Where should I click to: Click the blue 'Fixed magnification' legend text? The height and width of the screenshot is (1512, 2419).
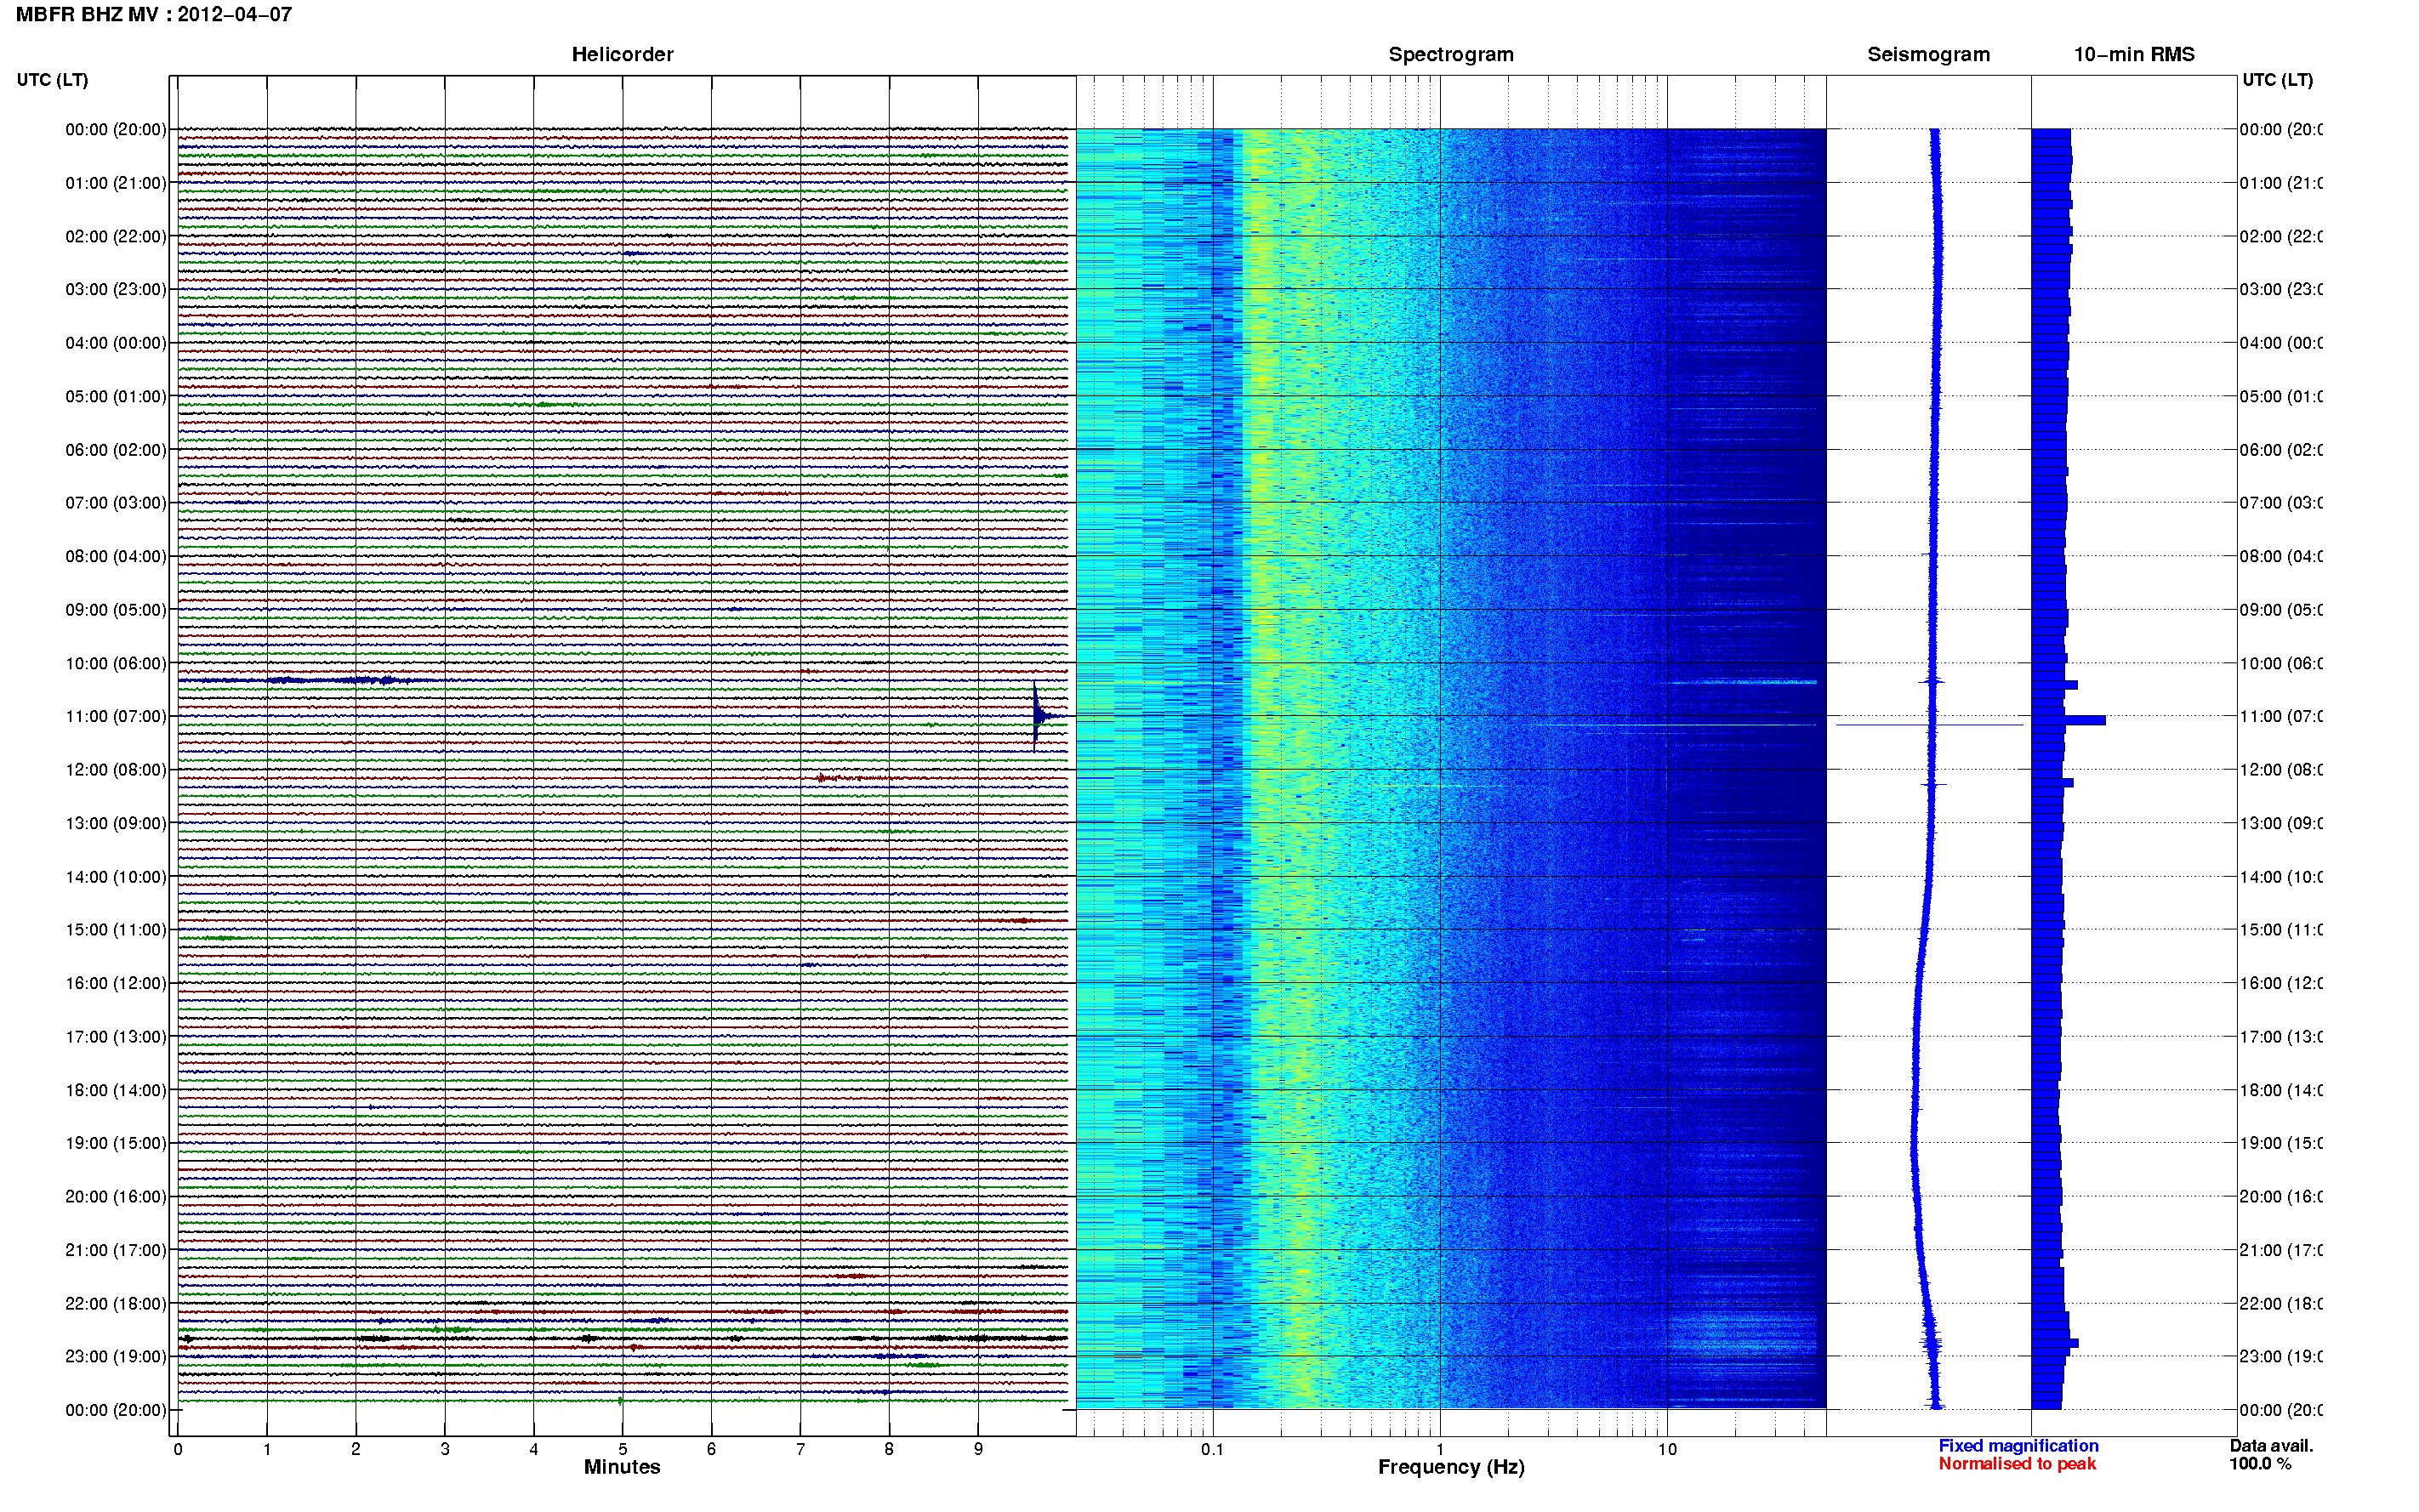click(2018, 1445)
